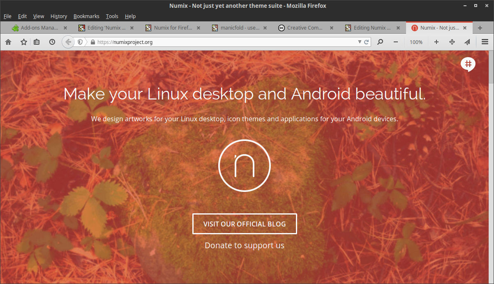Enter full screen mode icon
The image size is (494, 284).
click(452, 42)
